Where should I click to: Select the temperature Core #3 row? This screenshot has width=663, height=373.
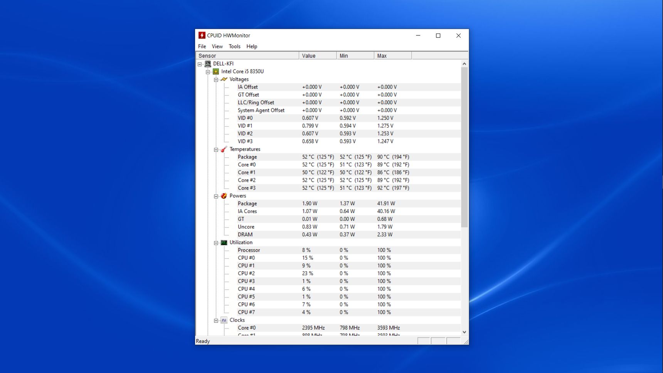348,188
